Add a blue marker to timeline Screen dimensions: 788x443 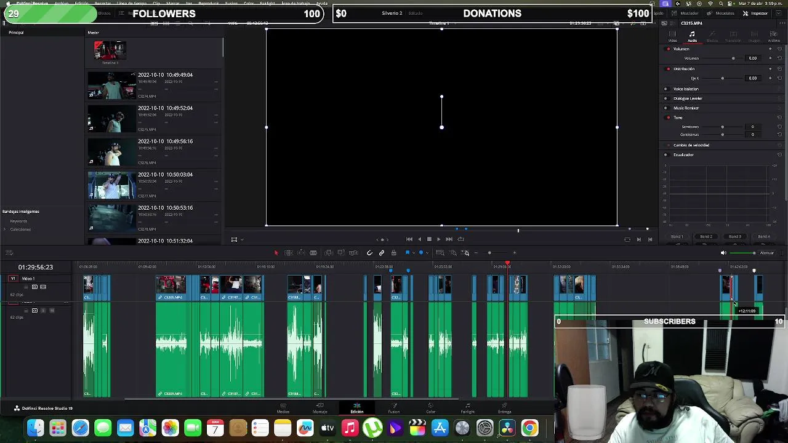[421, 253]
